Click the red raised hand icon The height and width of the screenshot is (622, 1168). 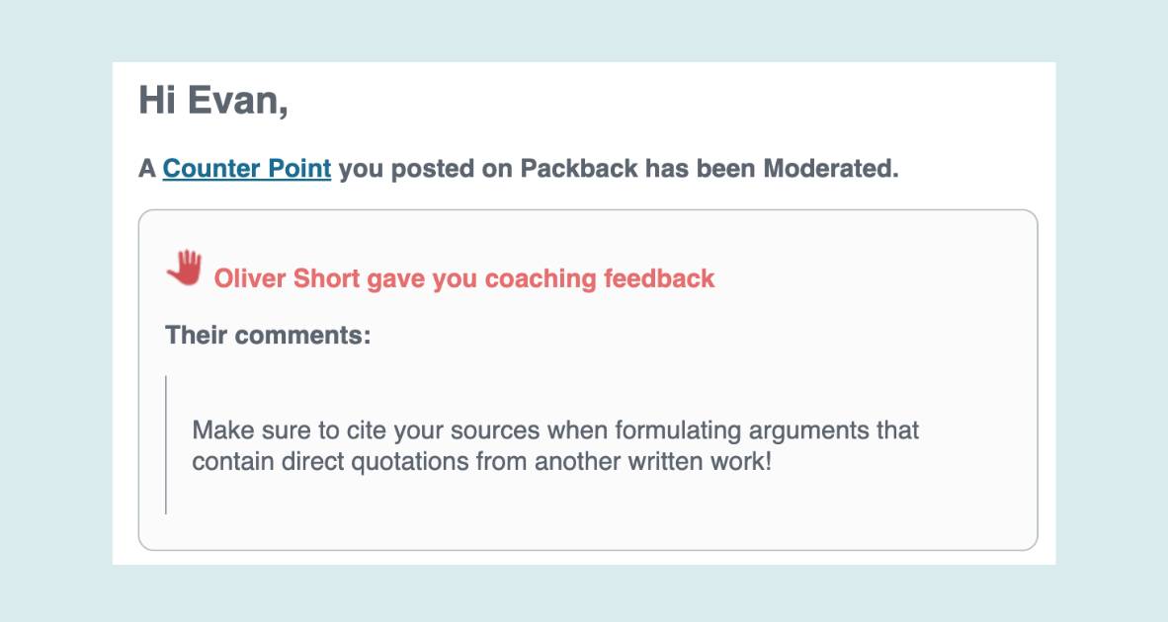[184, 268]
